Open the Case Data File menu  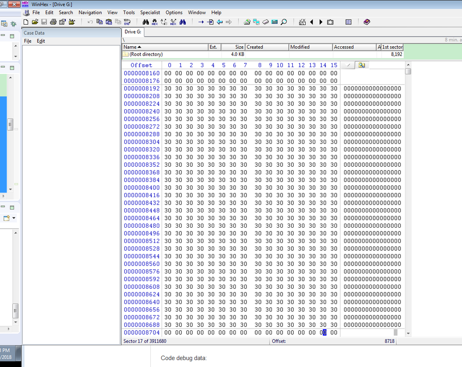[x=28, y=41]
